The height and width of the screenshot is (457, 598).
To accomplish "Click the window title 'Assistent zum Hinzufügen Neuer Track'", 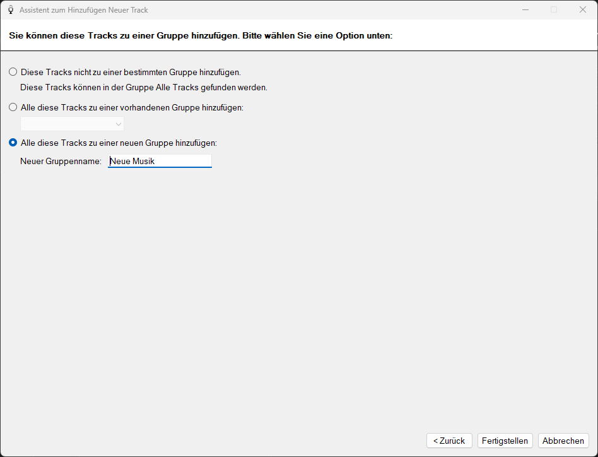I will [x=83, y=10].
